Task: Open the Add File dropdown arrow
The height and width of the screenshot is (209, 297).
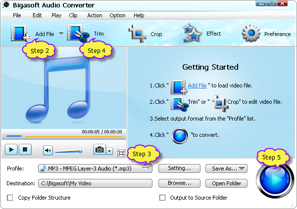Action: (x=61, y=34)
